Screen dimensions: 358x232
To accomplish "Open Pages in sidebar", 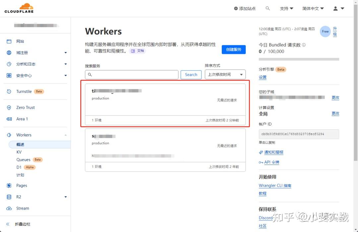I will pyautogui.click(x=22, y=185).
